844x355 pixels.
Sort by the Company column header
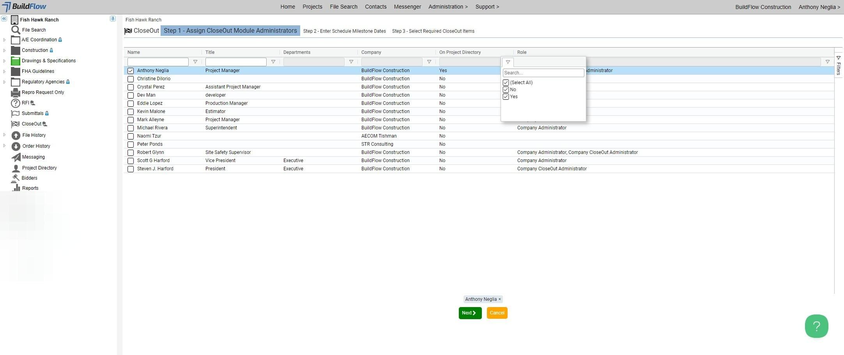coord(371,52)
